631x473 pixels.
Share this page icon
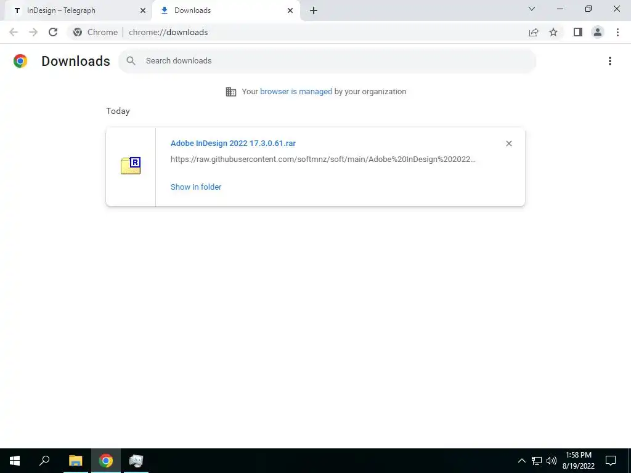(534, 32)
